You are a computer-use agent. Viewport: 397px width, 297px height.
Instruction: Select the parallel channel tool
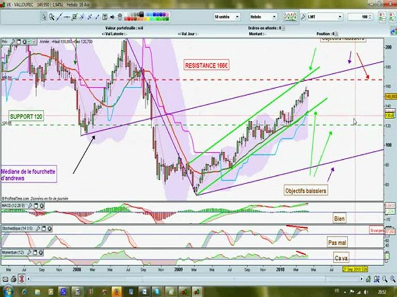click(89, 17)
